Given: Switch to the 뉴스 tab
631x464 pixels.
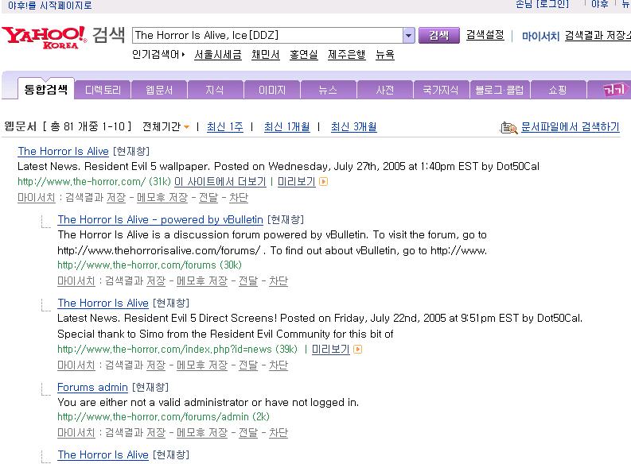Looking at the screenshot, I should point(328,91).
